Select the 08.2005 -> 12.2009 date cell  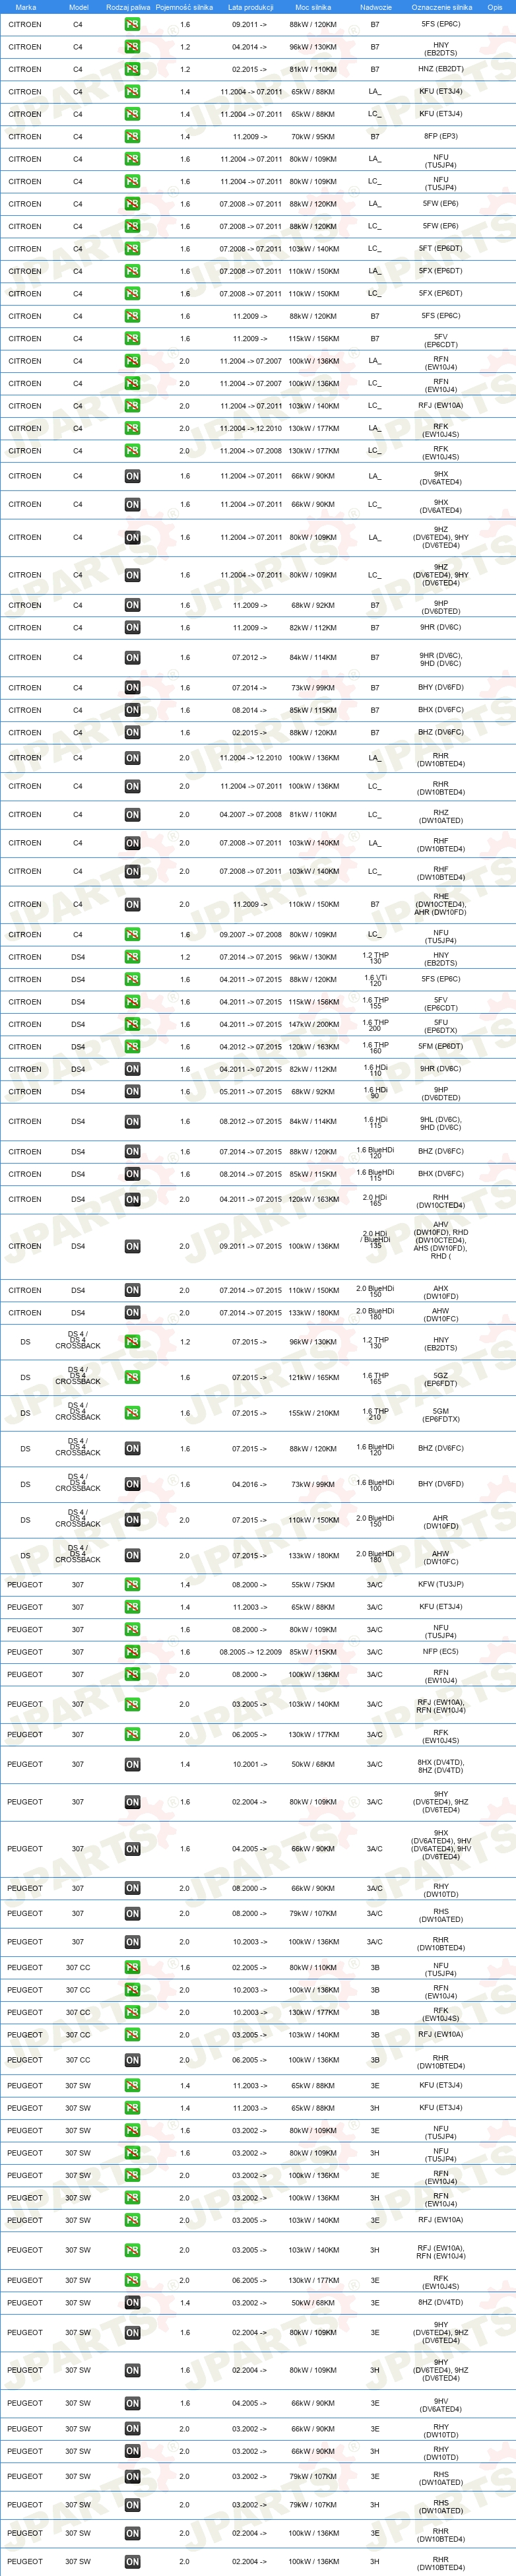point(250,1652)
